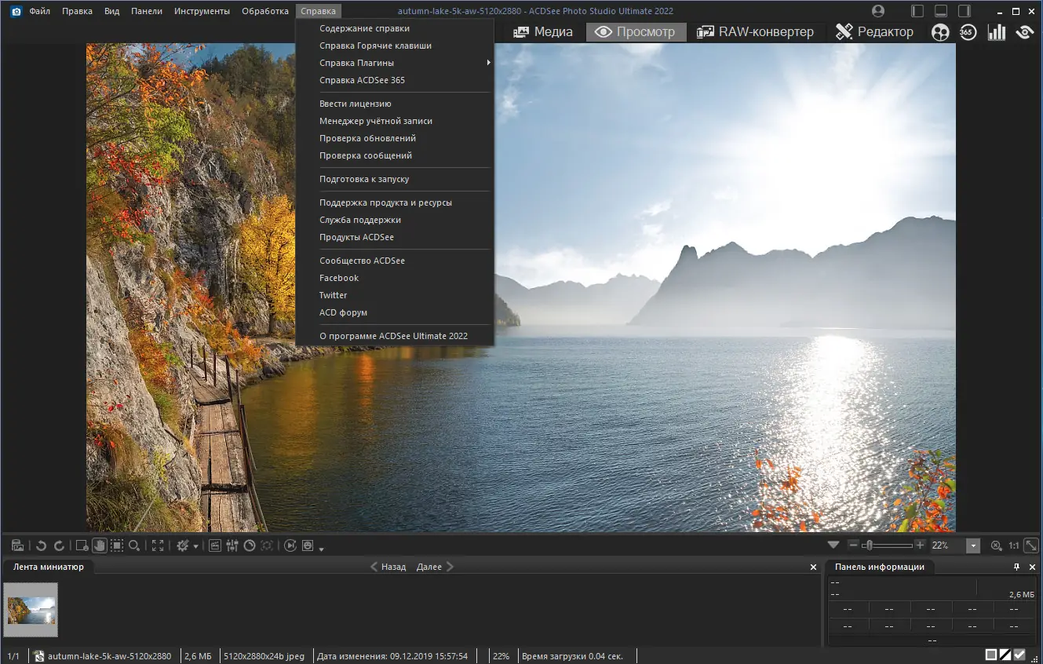Toggle the checkmark tag in status bar

[1019, 655]
